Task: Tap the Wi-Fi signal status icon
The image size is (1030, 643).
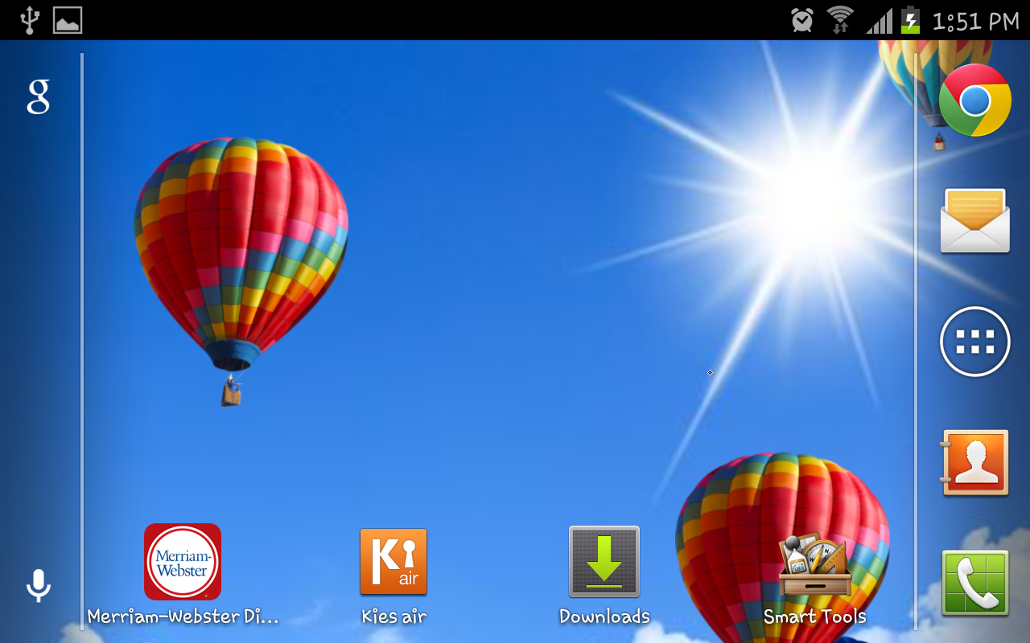Action: [840, 20]
